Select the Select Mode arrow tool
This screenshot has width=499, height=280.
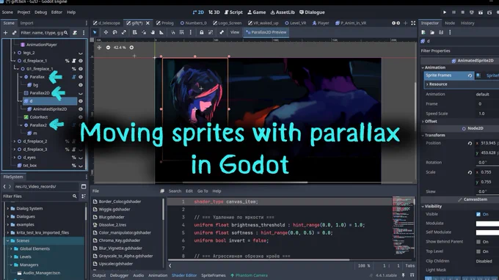point(95,32)
